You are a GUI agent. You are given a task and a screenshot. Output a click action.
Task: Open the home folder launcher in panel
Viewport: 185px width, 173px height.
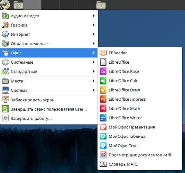pos(18,5)
